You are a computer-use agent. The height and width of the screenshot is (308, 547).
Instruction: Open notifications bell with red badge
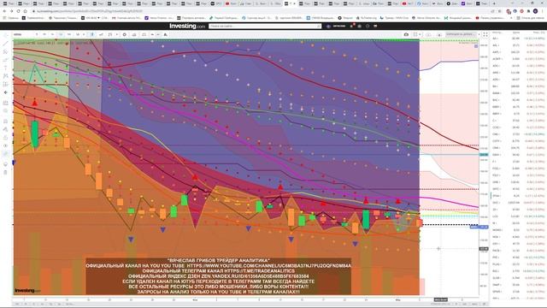point(352,26)
